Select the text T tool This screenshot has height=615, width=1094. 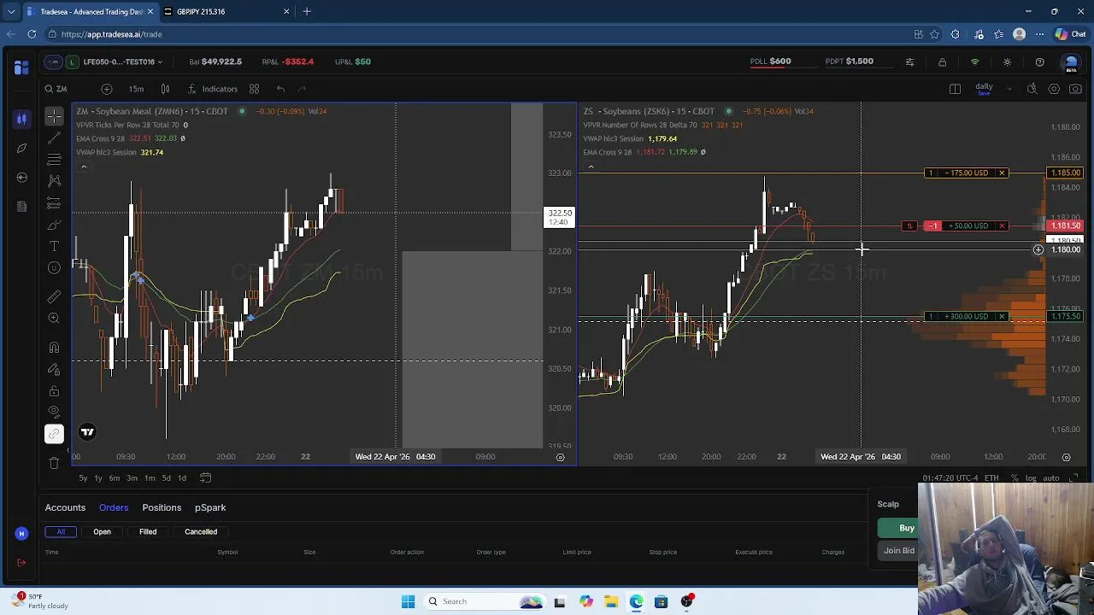coord(54,247)
